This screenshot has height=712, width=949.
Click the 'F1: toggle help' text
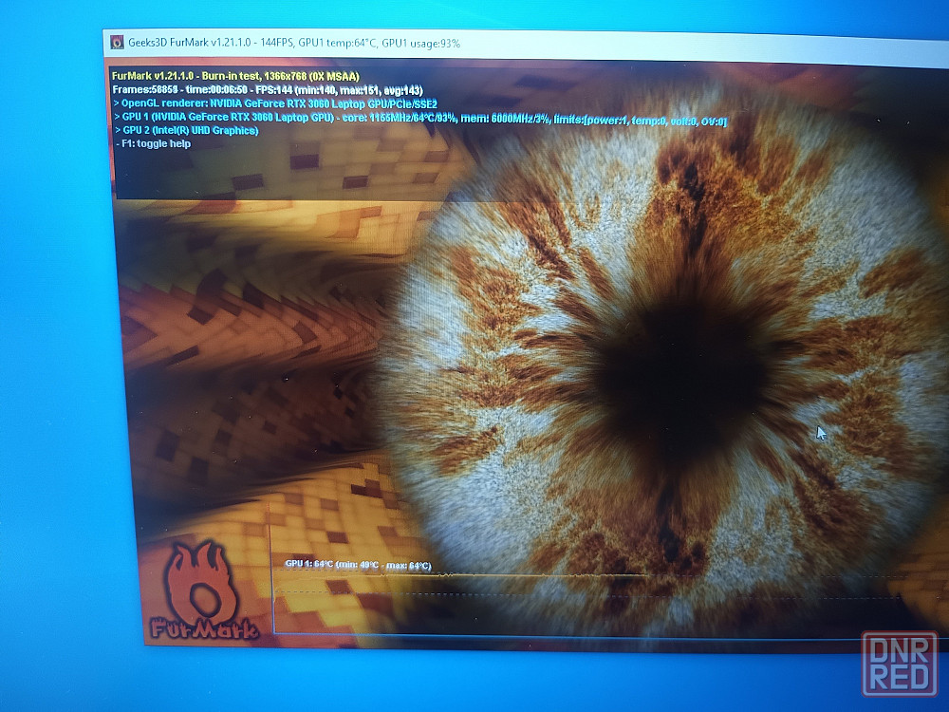(x=154, y=143)
